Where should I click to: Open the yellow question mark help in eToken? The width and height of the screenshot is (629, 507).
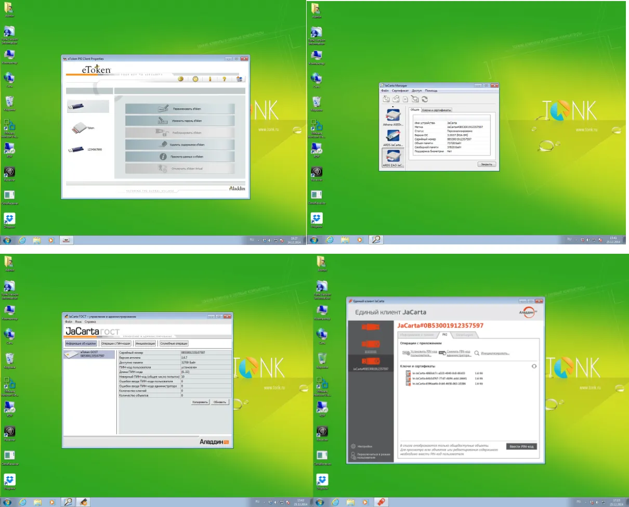pyautogui.click(x=224, y=79)
